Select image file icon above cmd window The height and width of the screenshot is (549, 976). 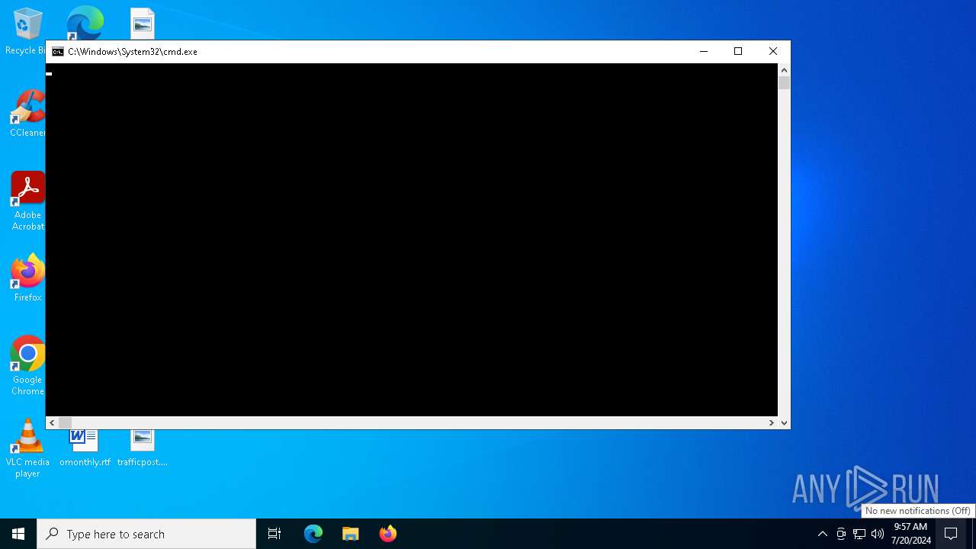tap(143, 24)
